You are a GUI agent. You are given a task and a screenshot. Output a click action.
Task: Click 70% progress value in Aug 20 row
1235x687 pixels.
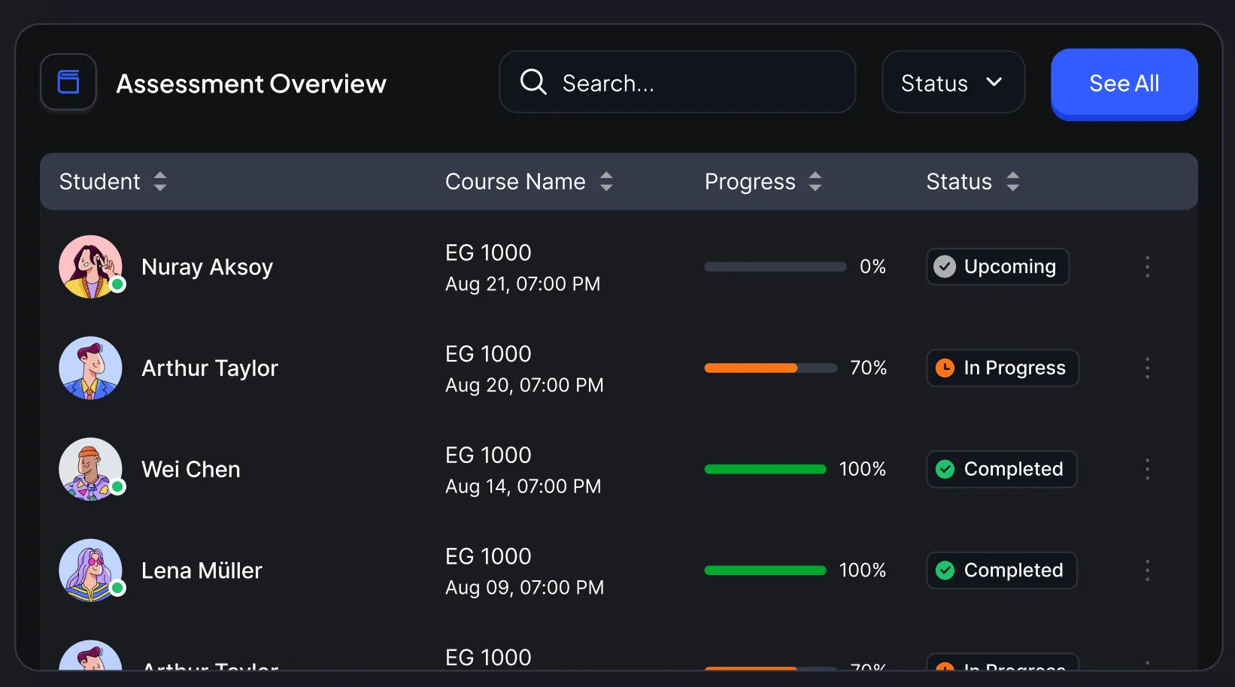[x=868, y=368]
